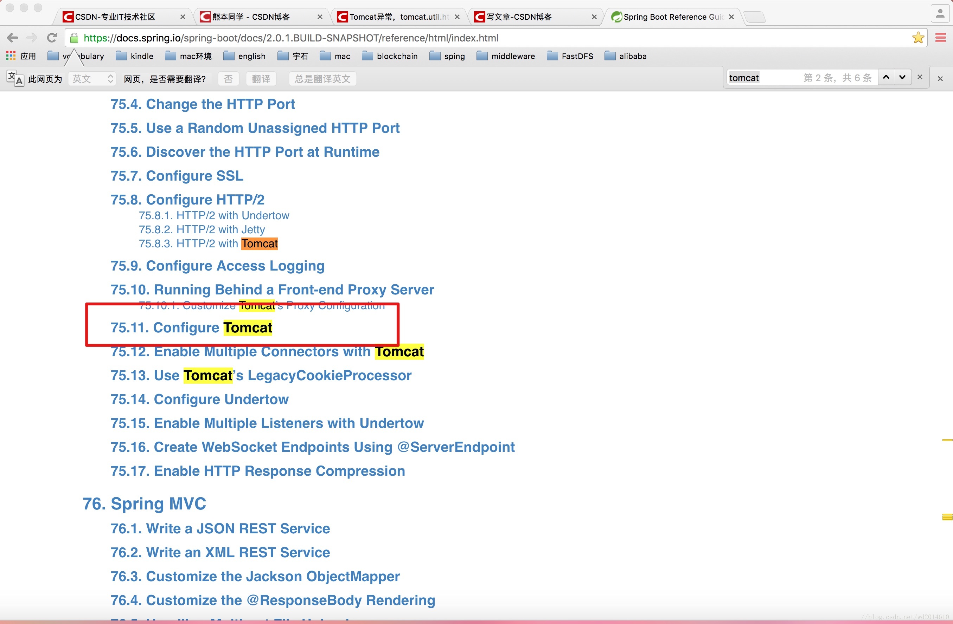Screen dimensions: 953x624
Task: Switch to the 熊本同学 CSDN博客 tab
Action: 251,17
